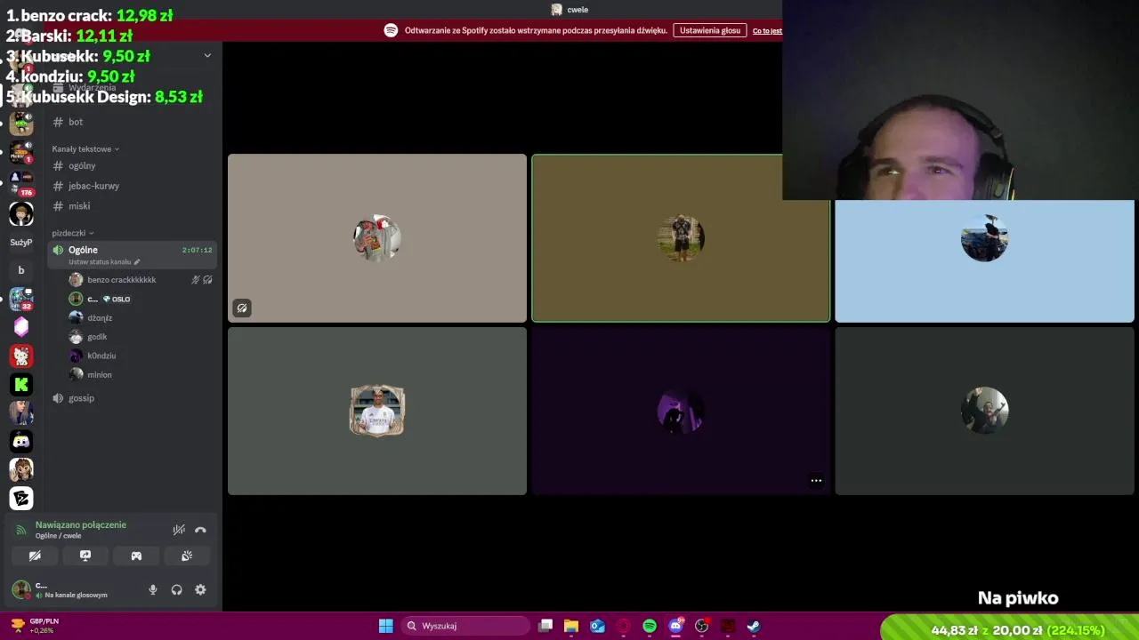Open the Windows Start menu
1139x640 pixels.
(x=385, y=626)
